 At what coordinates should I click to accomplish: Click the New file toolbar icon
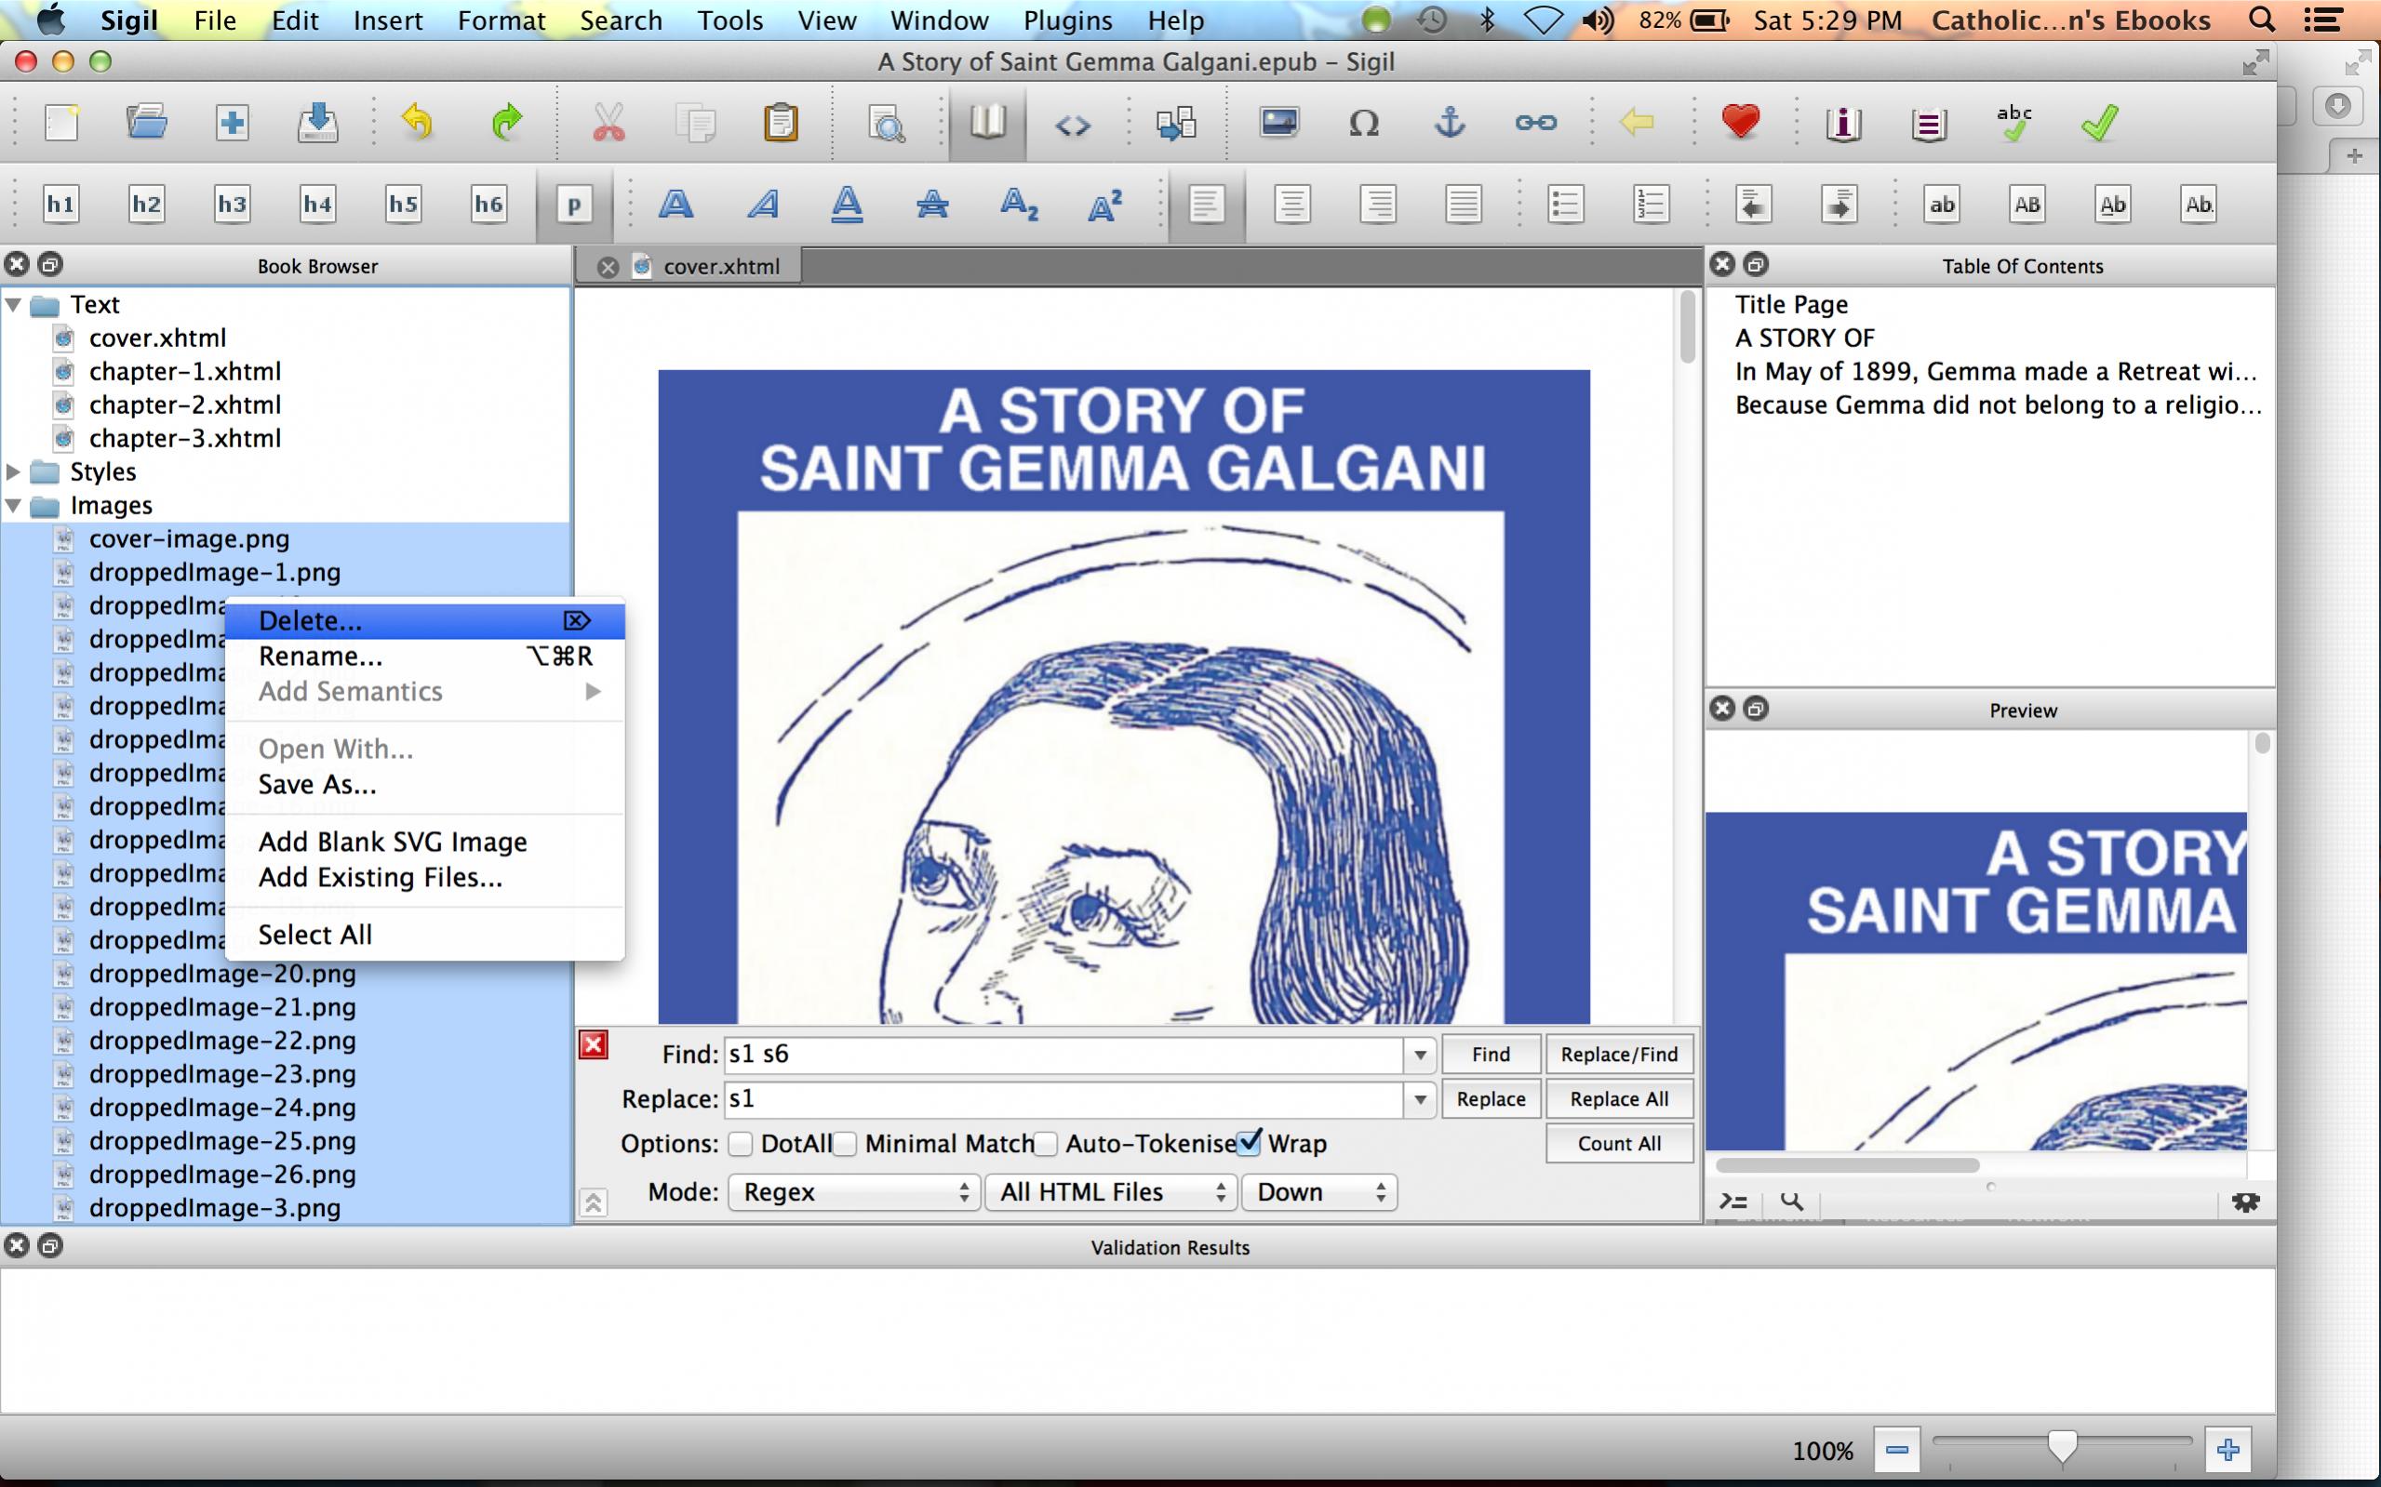pos(62,123)
